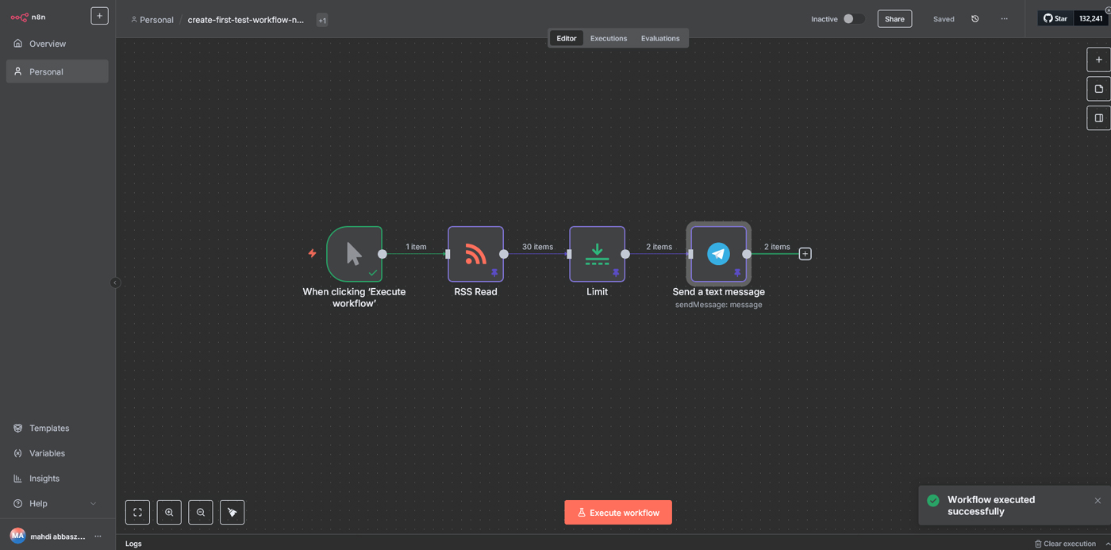Open user menu next to mahdi abbasz
The height and width of the screenshot is (550, 1111).
[98, 537]
